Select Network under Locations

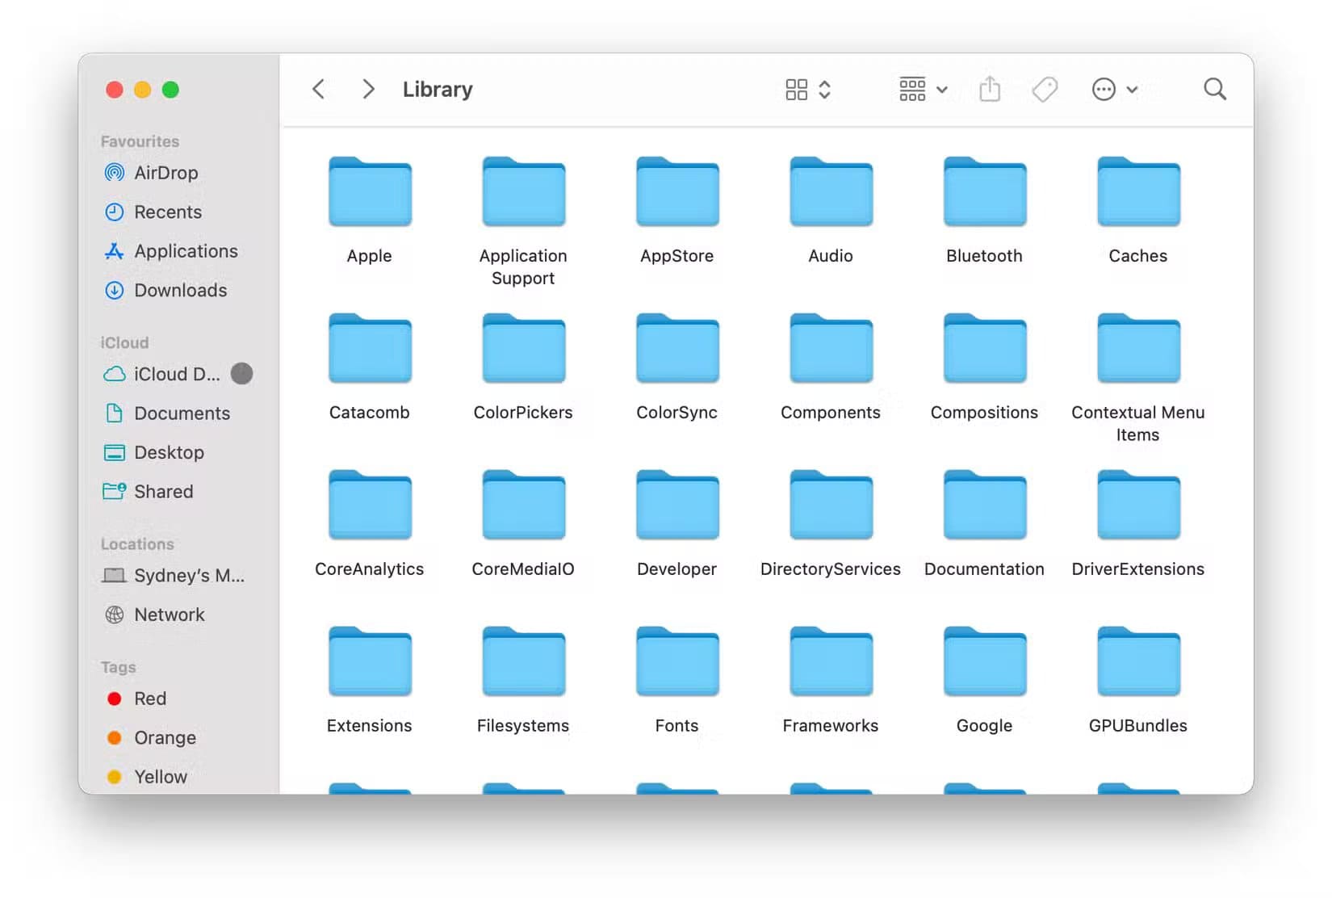pos(169,615)
